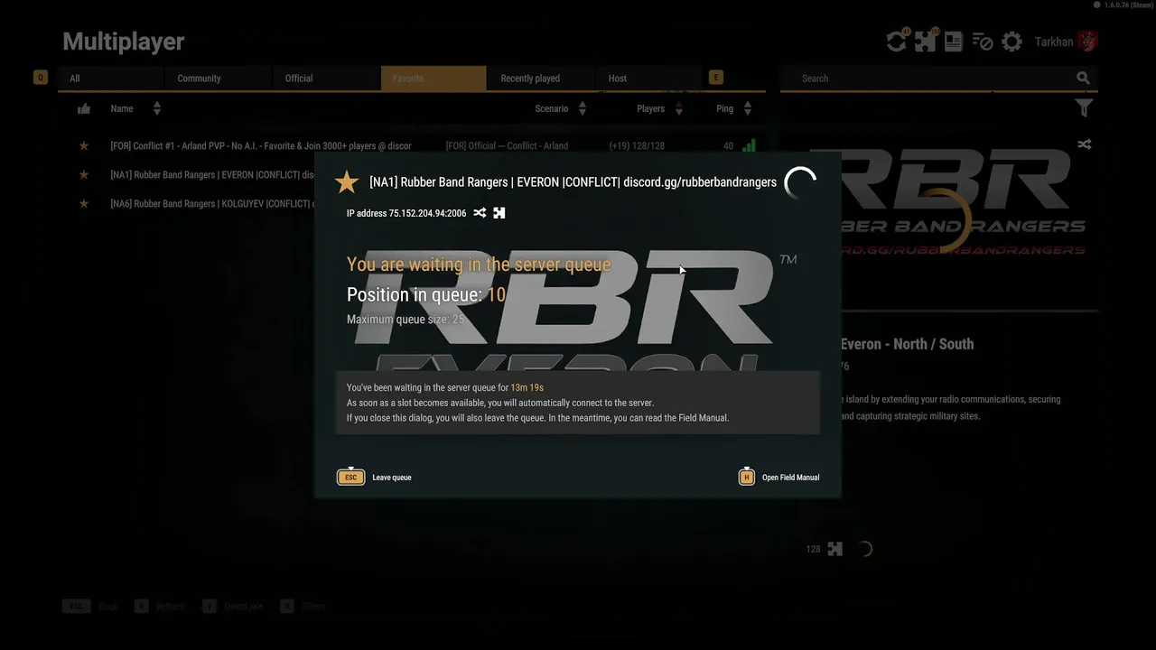The image size is (1156, 650).
Task: Click the Q previous-tab key hint
Action: (40, 78)
